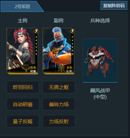This screenshot has height=138, width=130.
Task: Click the S rank badge on 比利
Action: click(x=72, y=31)
